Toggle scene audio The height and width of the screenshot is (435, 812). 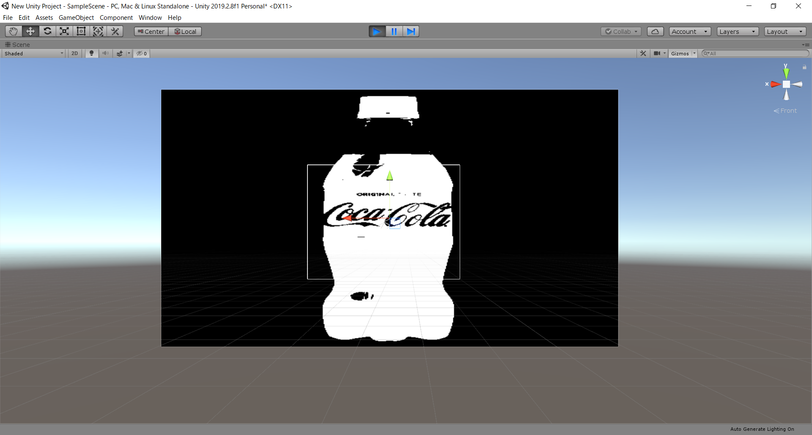click(x=105, y=54)
